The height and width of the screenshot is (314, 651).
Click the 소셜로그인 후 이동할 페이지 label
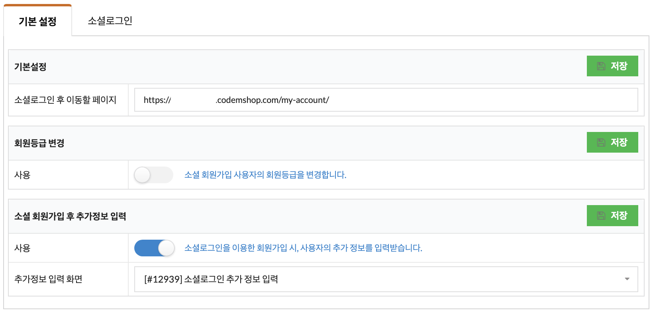tap(65, 100)
